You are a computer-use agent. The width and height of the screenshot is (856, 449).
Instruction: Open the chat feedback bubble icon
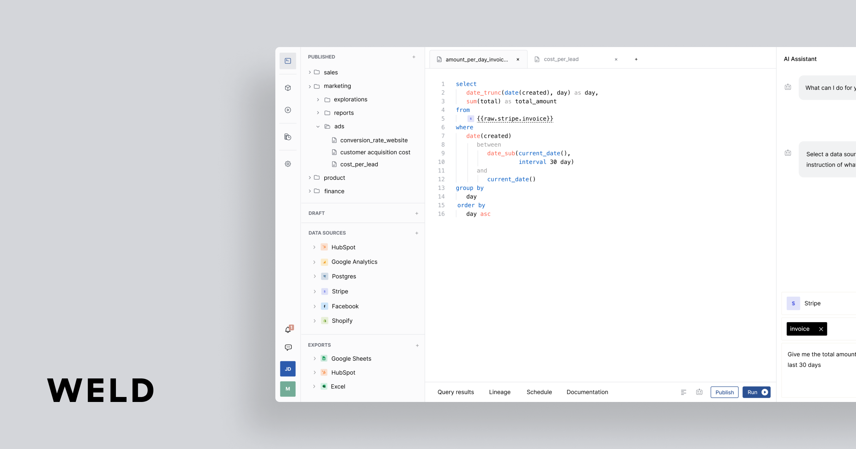[287, 347]
